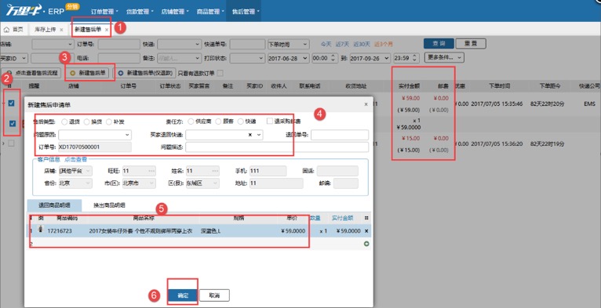Click the 万里牛 ERP logo
601x308 pixels.
pos(35,10)
